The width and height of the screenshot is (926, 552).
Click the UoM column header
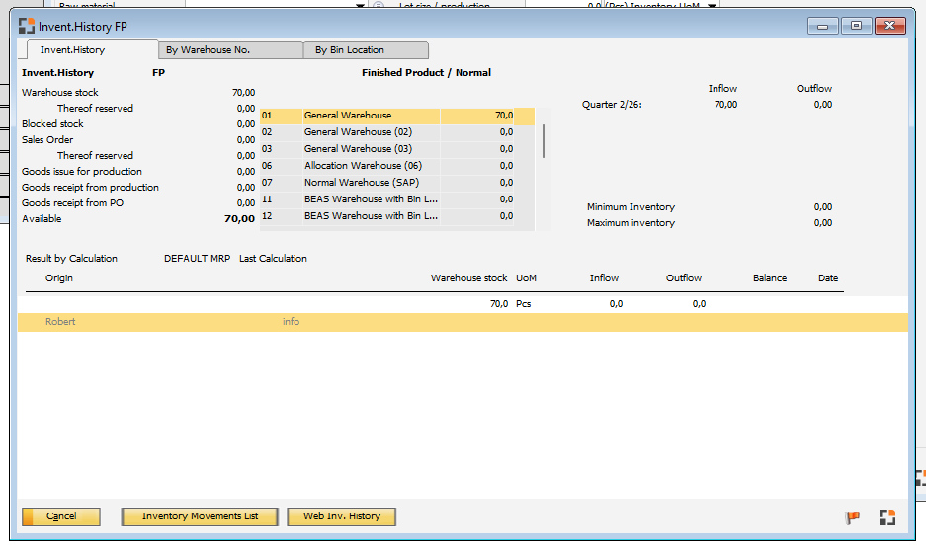526,278
